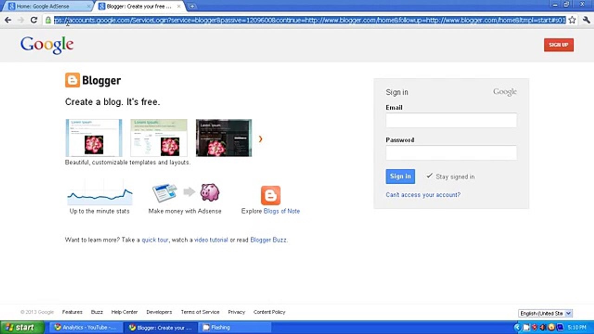Click the "Up to the minute stats" caption

coord(99,211)
